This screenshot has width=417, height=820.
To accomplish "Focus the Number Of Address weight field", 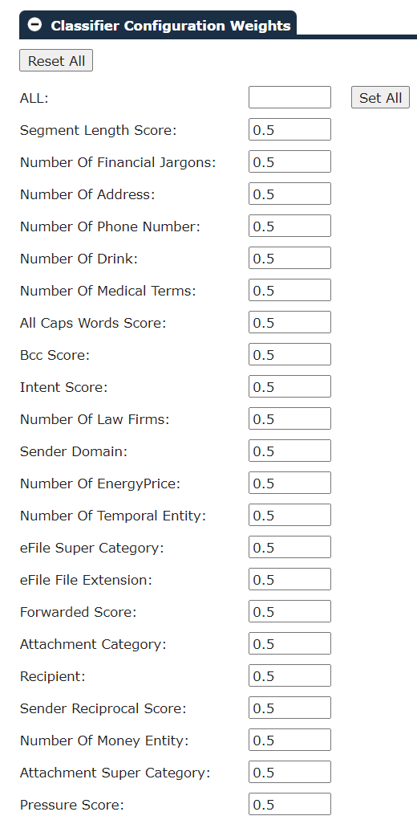I will [289, 194].
